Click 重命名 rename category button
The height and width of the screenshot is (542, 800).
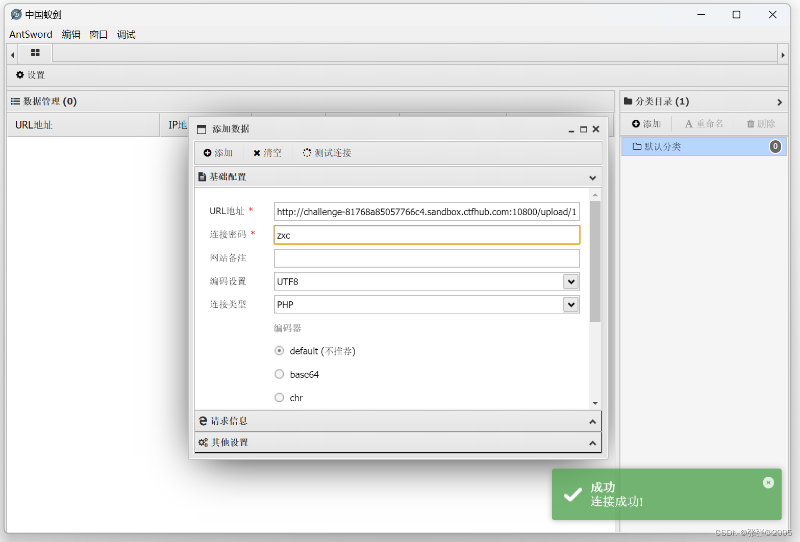coord(704,124)
